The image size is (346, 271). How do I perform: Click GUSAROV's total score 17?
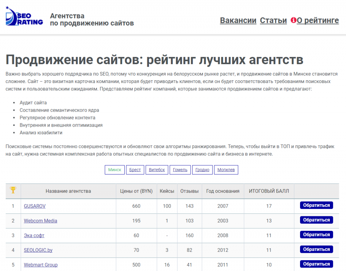click(269, 206)
